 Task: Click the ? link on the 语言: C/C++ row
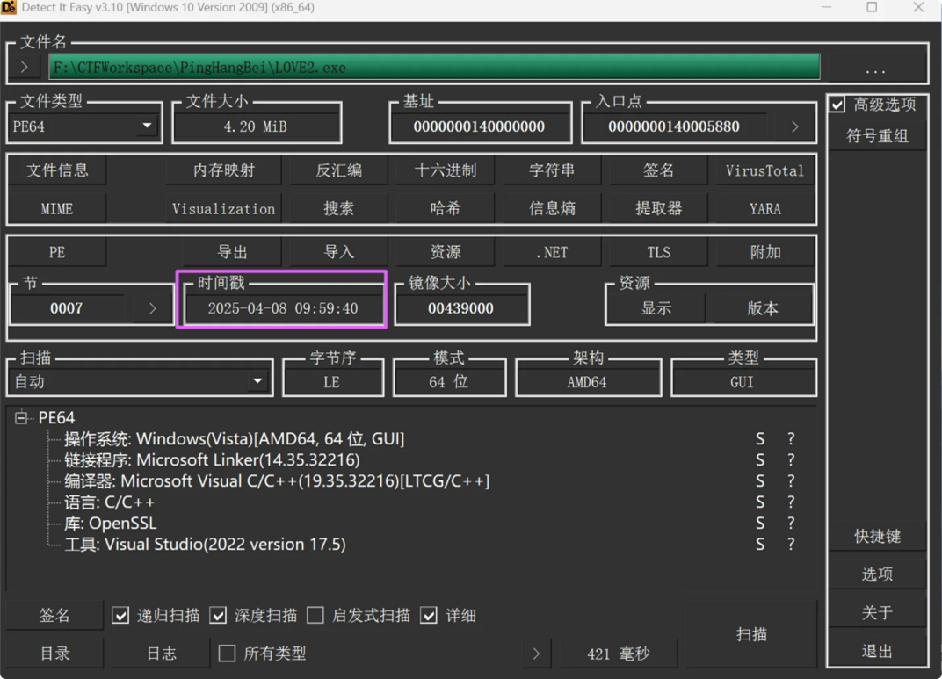(791, 502)
